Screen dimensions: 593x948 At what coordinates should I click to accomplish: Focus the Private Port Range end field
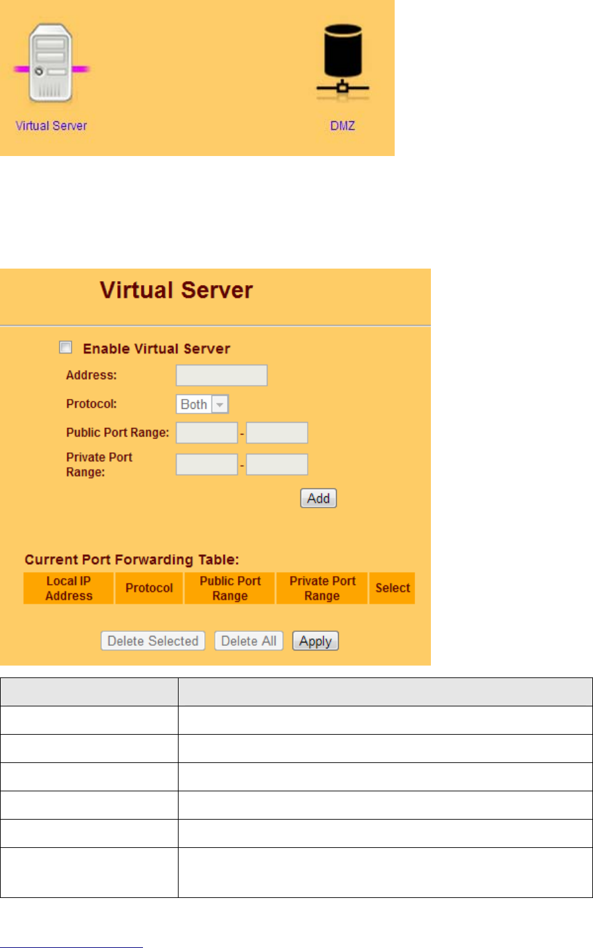tap(277, 465)
